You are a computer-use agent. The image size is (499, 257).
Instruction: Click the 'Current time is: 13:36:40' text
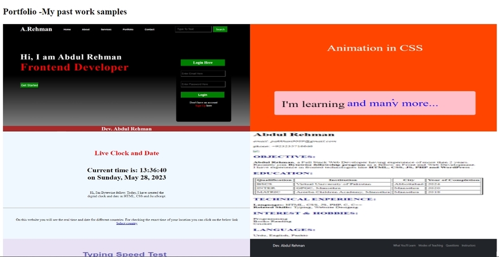click(x=127, y=170)
